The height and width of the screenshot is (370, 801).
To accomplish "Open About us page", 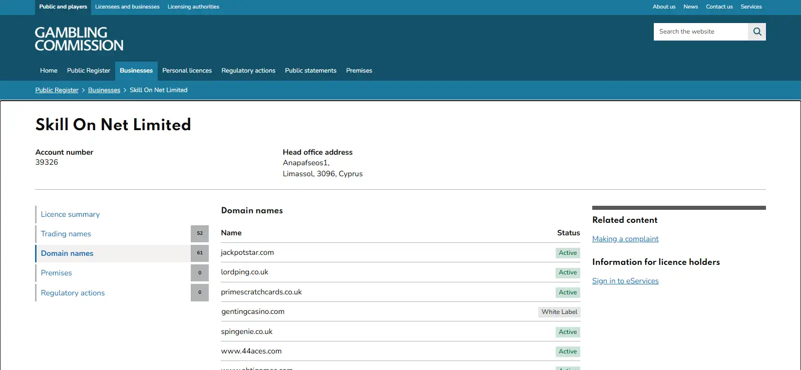I will [664, 7].
